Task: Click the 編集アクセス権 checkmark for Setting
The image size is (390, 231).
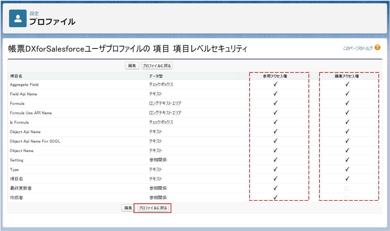Action: coord(347,160)
